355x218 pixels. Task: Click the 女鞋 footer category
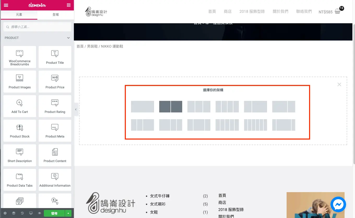point(154,212)
